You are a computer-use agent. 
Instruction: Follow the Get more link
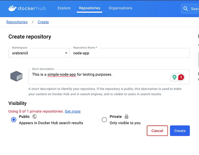(x=73, y=111)
